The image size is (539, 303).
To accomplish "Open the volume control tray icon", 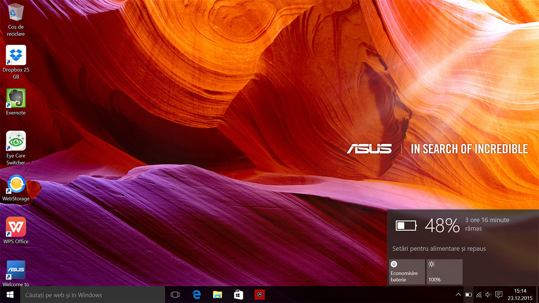I will tap(488, 295).
